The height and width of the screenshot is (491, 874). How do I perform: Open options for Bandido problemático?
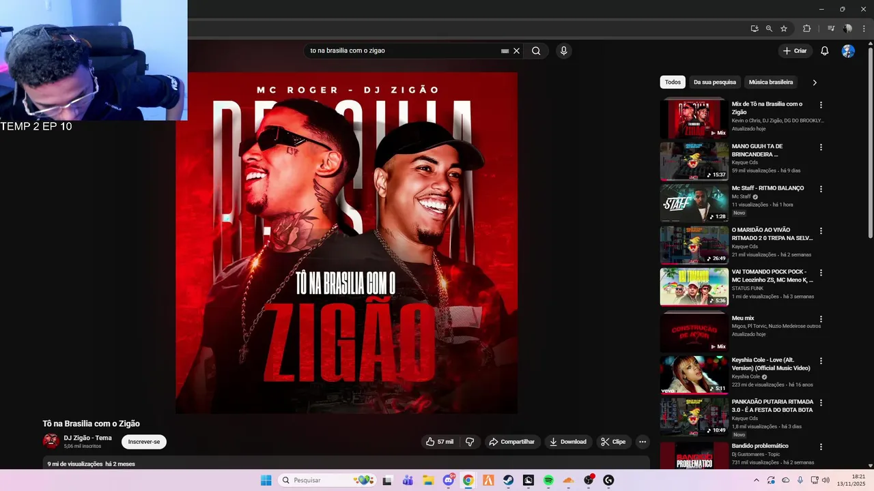click(821, 447)
